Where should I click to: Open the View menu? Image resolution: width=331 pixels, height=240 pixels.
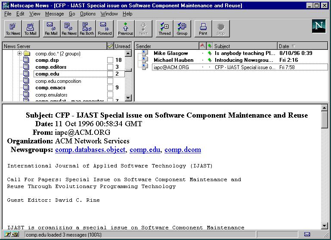[35, 14]
